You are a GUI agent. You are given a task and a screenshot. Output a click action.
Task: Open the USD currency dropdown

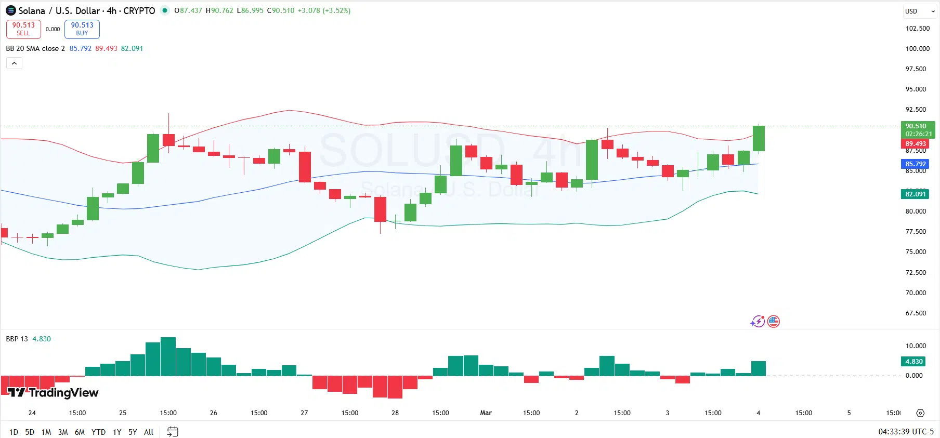(920, 11)
